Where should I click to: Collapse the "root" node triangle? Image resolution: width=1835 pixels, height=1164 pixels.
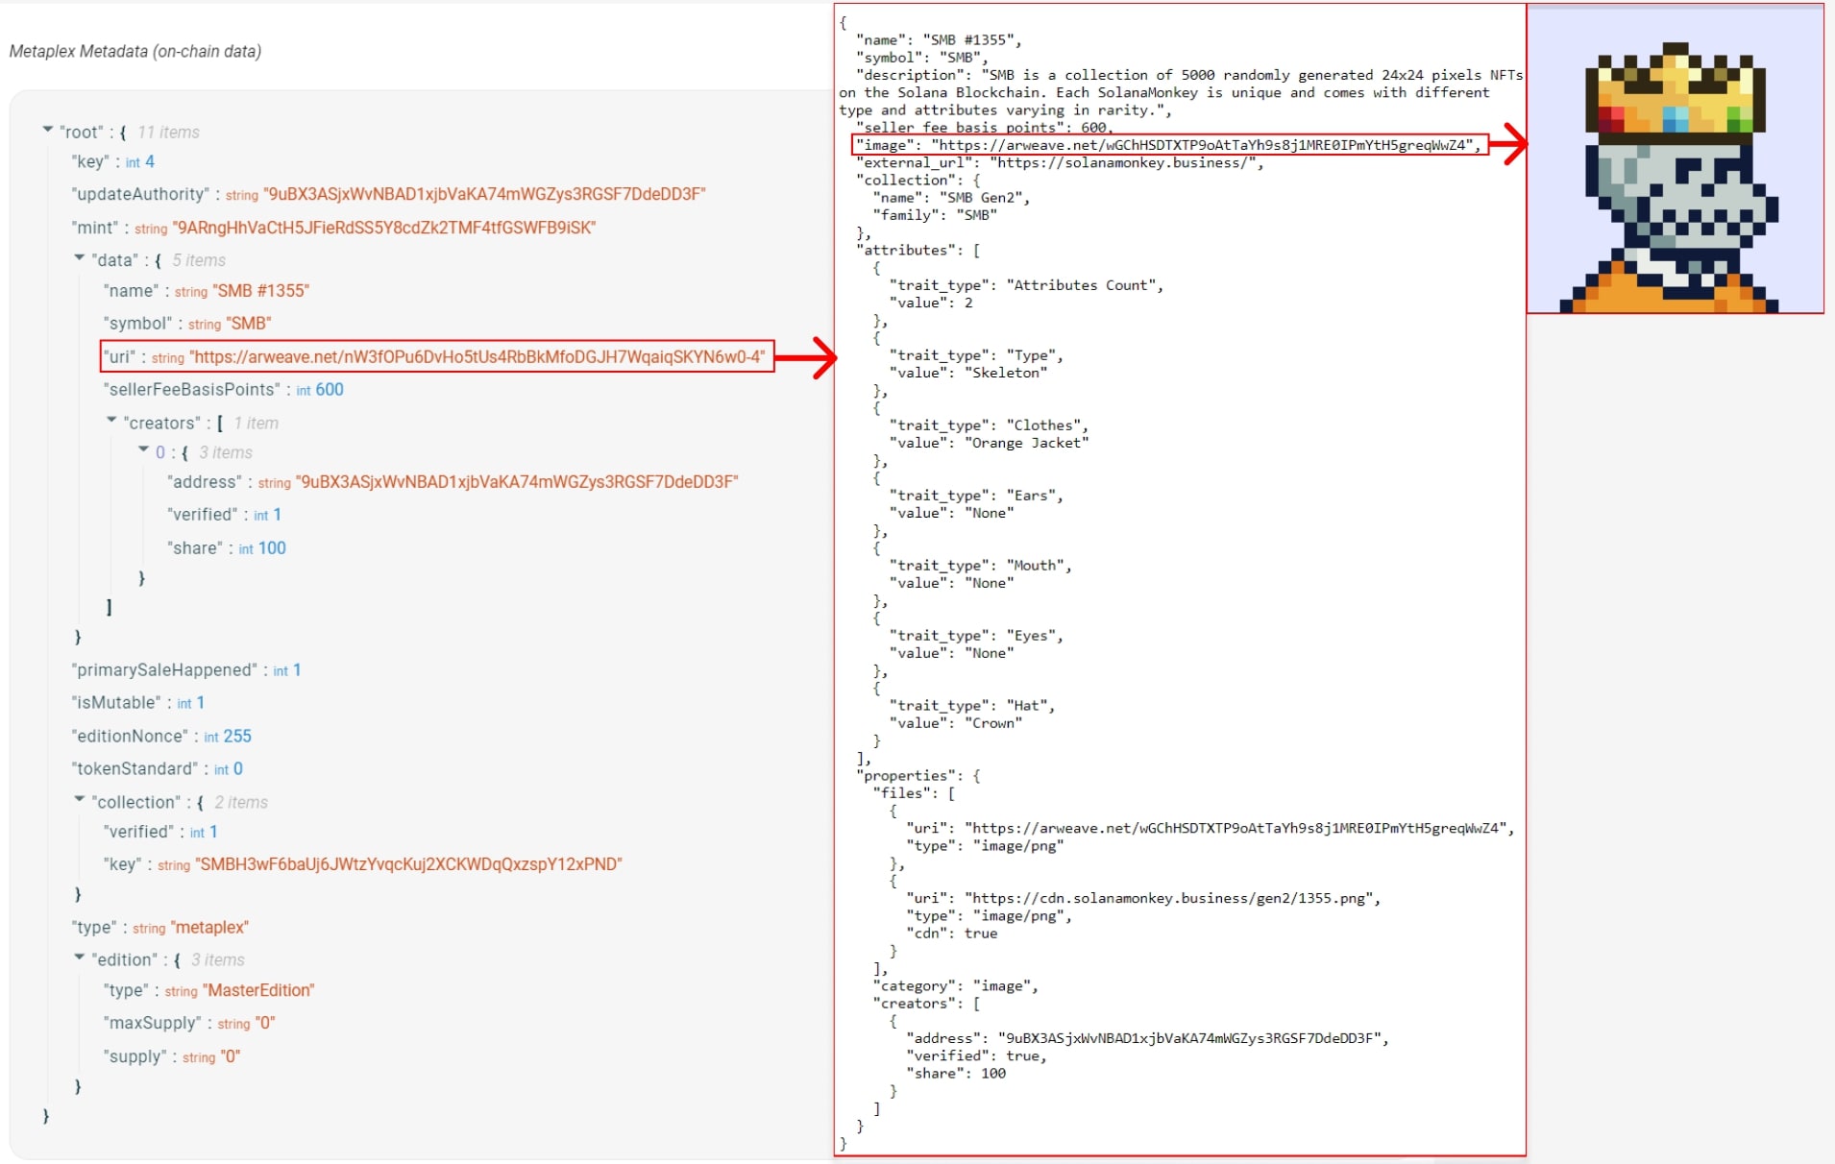(47, 130)
